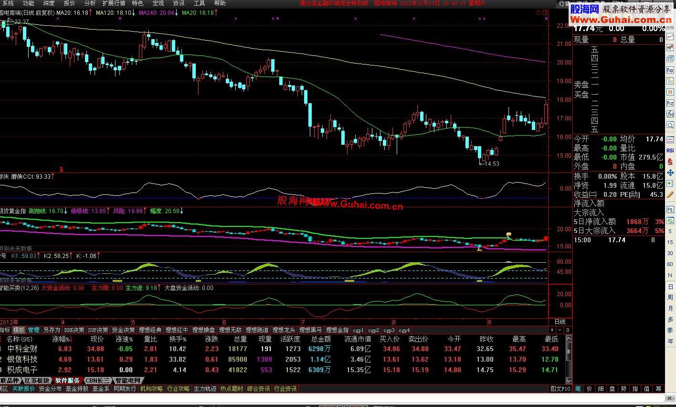Viewport: 676px width, 407px height.
Task: Open the line chart icon in right toolbar
Action: point(670,36)
